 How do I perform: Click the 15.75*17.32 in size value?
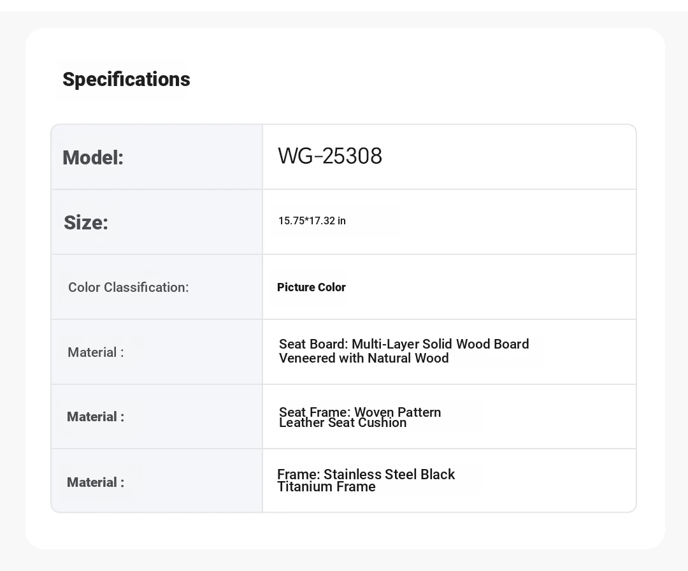click(x=312, y=220)
